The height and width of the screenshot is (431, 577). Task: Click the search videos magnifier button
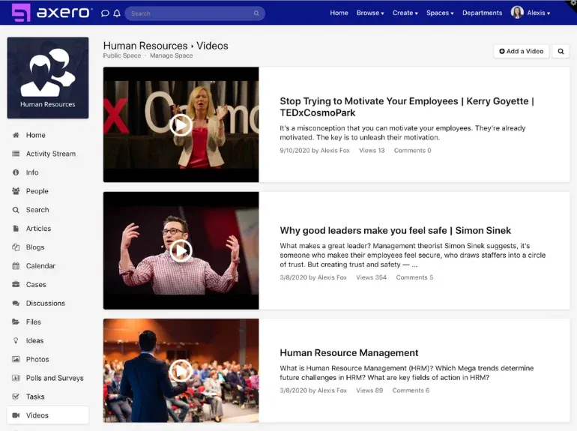click(x=561, y=51)
